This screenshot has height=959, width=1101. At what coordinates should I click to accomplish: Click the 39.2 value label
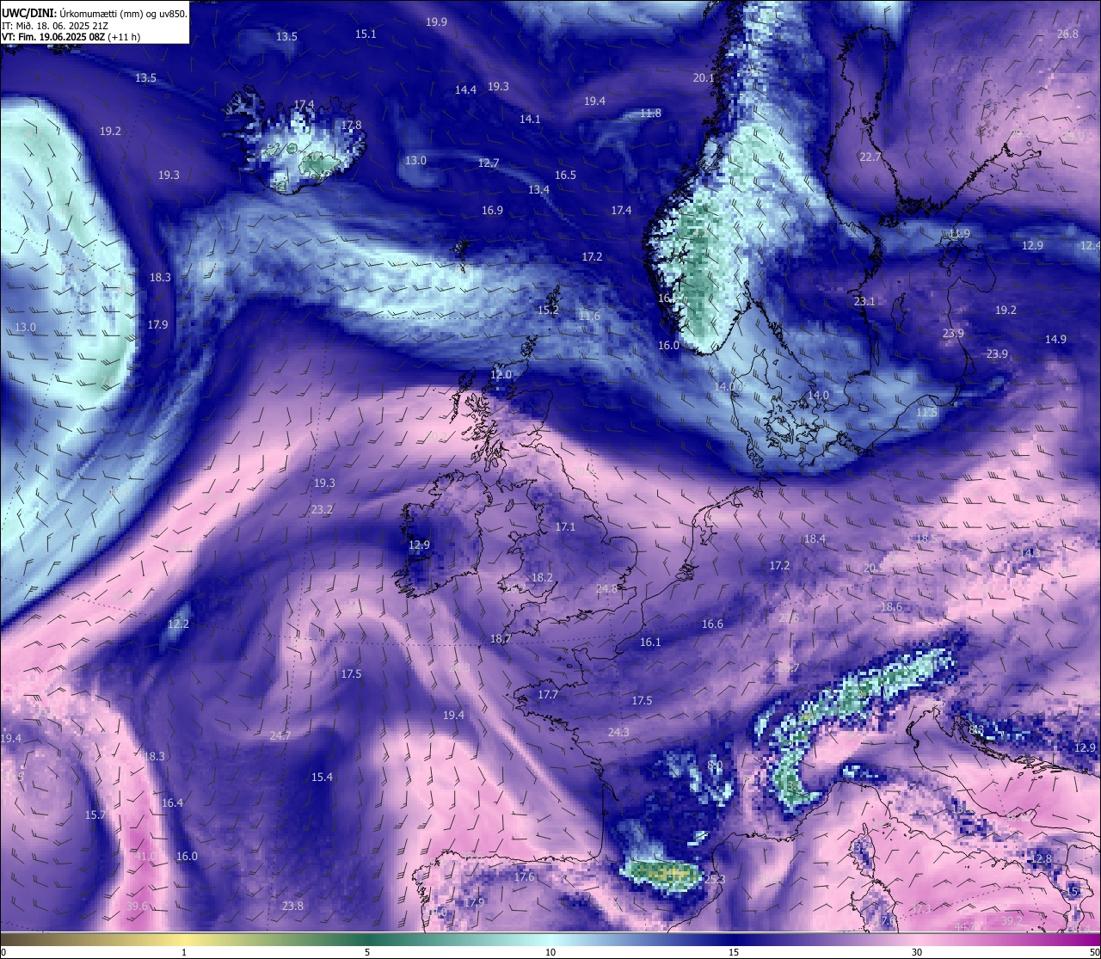coord(1012,920)
